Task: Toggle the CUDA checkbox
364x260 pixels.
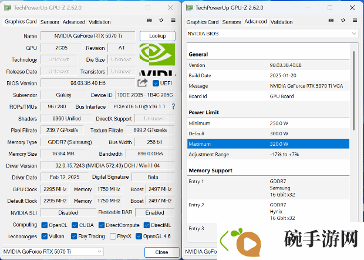Action: pyautogui.click(x=75, y=225)
